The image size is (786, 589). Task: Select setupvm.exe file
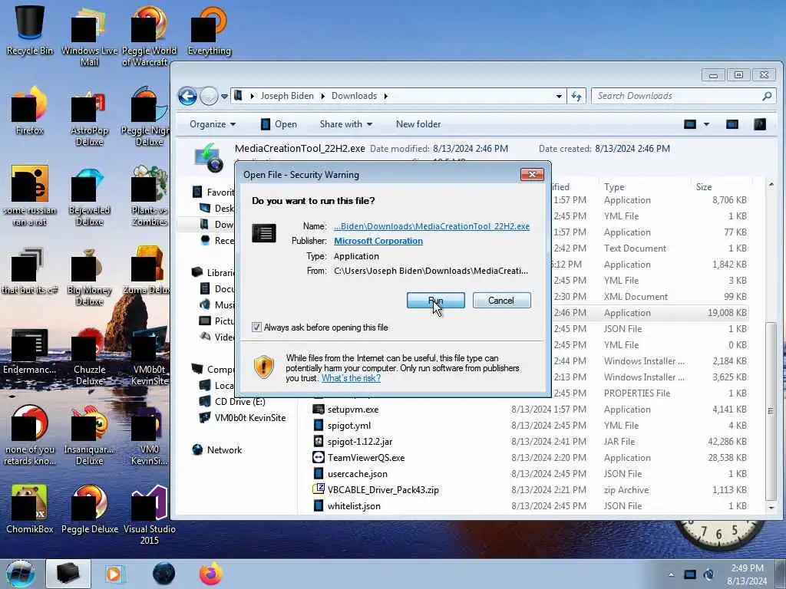point(353,410)
